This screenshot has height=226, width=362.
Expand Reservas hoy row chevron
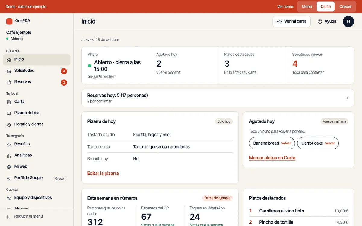point(347,98)
